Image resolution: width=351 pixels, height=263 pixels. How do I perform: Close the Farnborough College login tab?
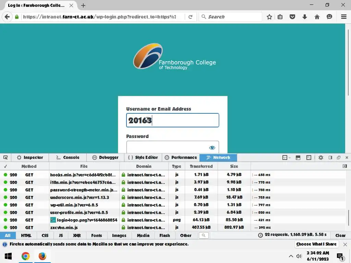tap(71, 5)
